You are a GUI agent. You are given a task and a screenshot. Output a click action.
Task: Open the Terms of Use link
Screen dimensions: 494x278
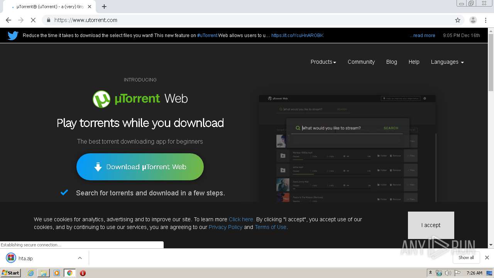tap(271, 227)
